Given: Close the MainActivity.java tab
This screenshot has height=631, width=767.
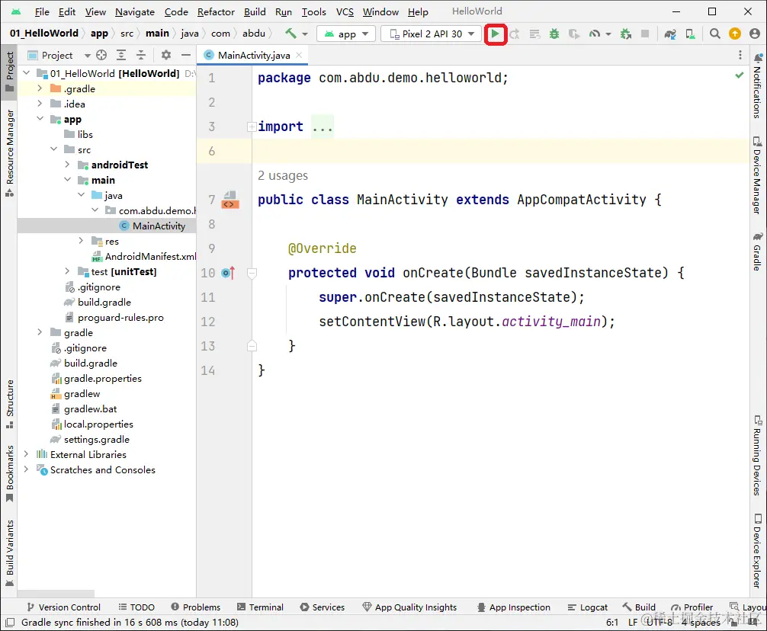Looking at the screenshot, I should 300,55.
